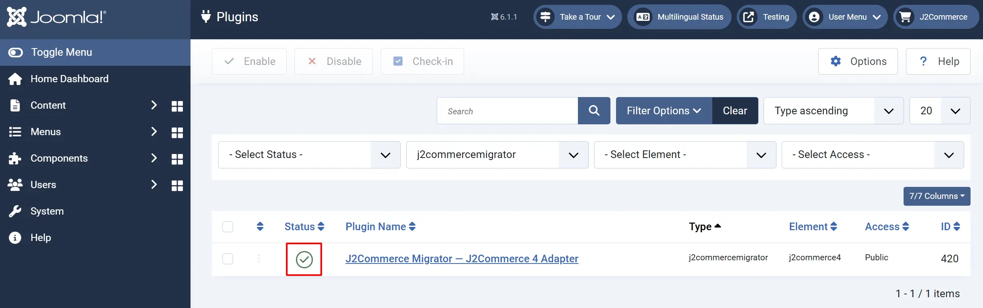983x308 pixels.
Task: Open the j2commercemigrator type filter dropdown
Action: 497,155
